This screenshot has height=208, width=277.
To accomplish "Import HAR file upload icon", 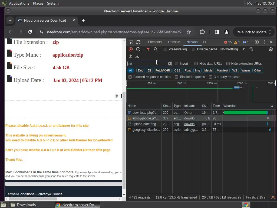I will click(x=131, y=56).
